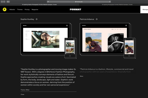The width and height of the screenshot is (148, 98).
Task: Open the reader view icon in address bar
Action: [48, 2]
